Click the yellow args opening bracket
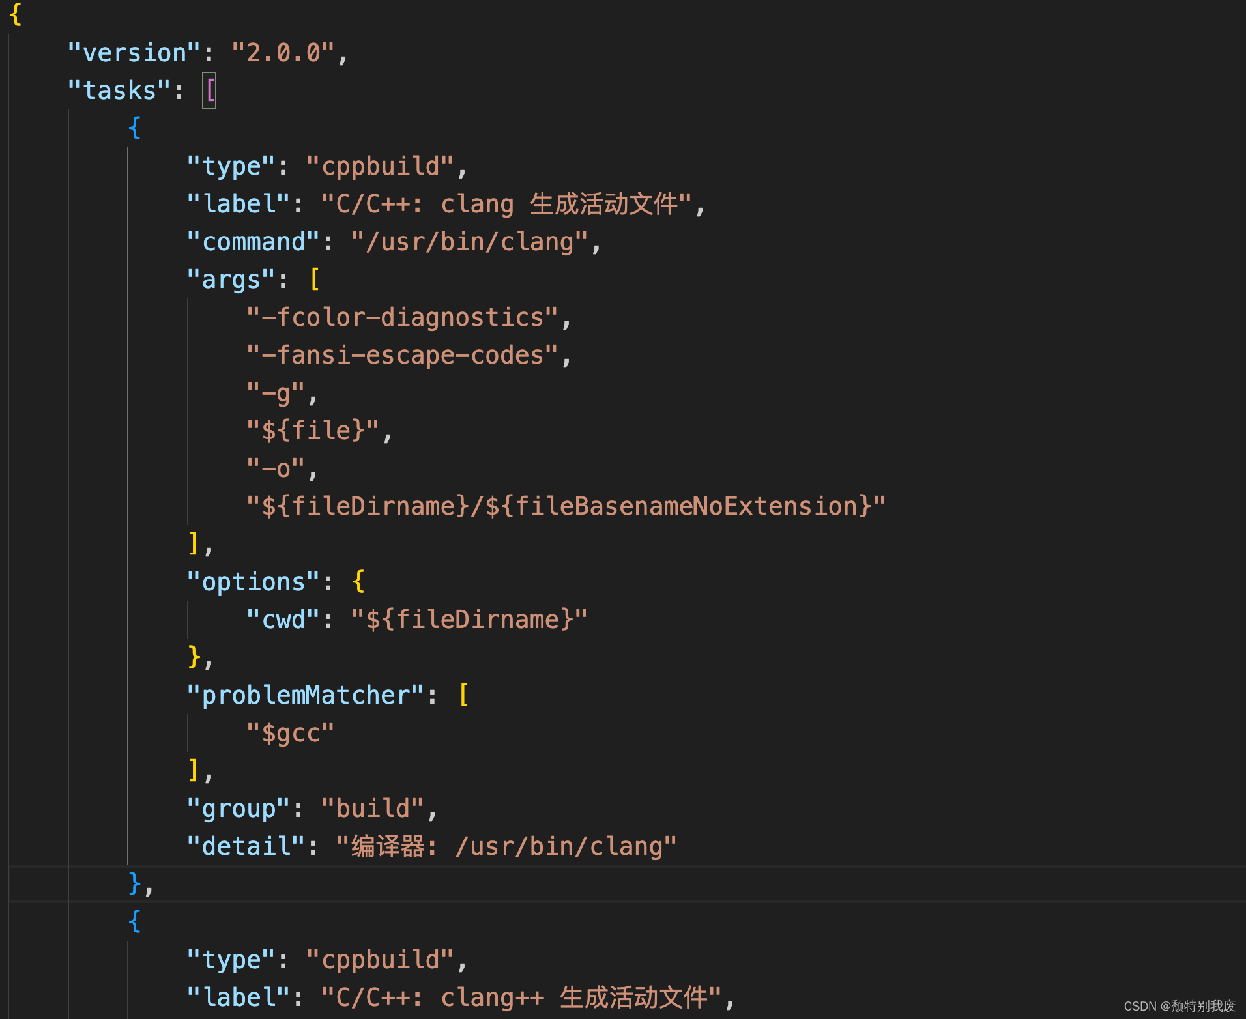1246x1019 pixels. pyautogui.click(x=315, y=280)
